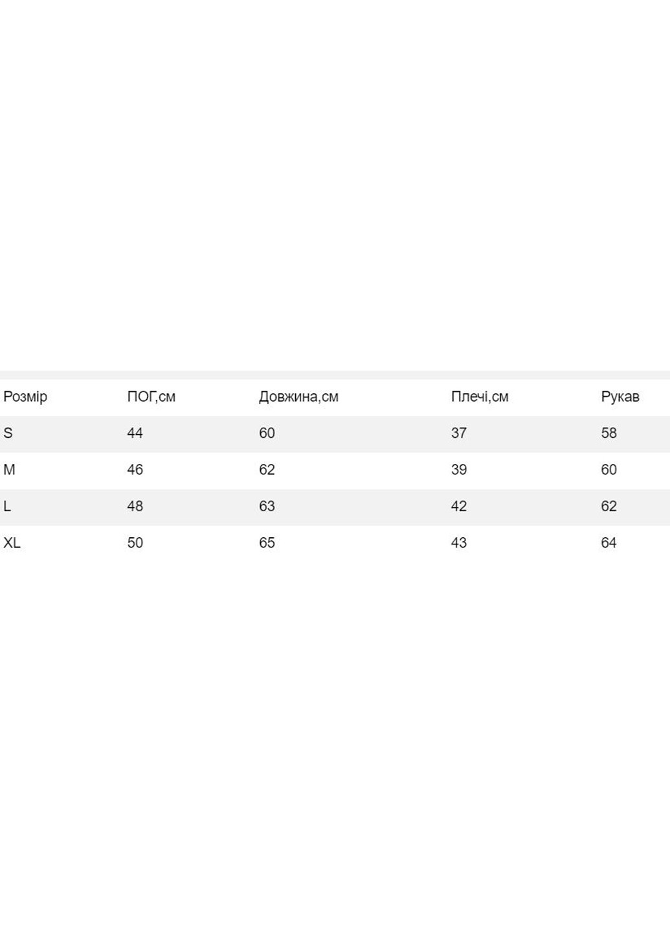Click ПОГ value 46 in M row
Screen dimensions: 670x933
tap(135, 470)
